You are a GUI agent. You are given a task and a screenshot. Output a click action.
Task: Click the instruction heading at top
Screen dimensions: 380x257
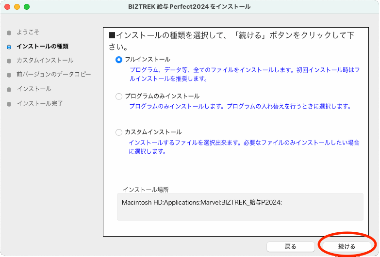pos(231,41)
